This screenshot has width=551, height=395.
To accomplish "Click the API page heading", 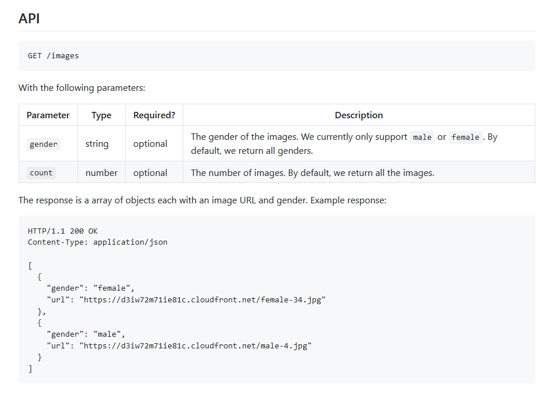I will pyautogui.click(x=29, y=18).
